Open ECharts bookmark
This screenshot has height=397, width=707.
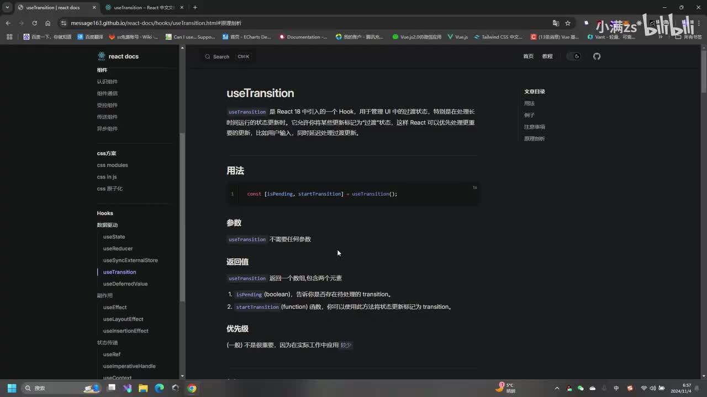point(246,37)
